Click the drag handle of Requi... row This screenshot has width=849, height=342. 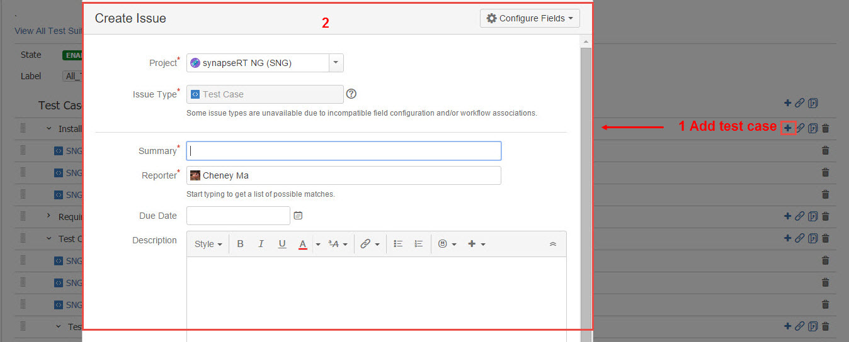23,216
